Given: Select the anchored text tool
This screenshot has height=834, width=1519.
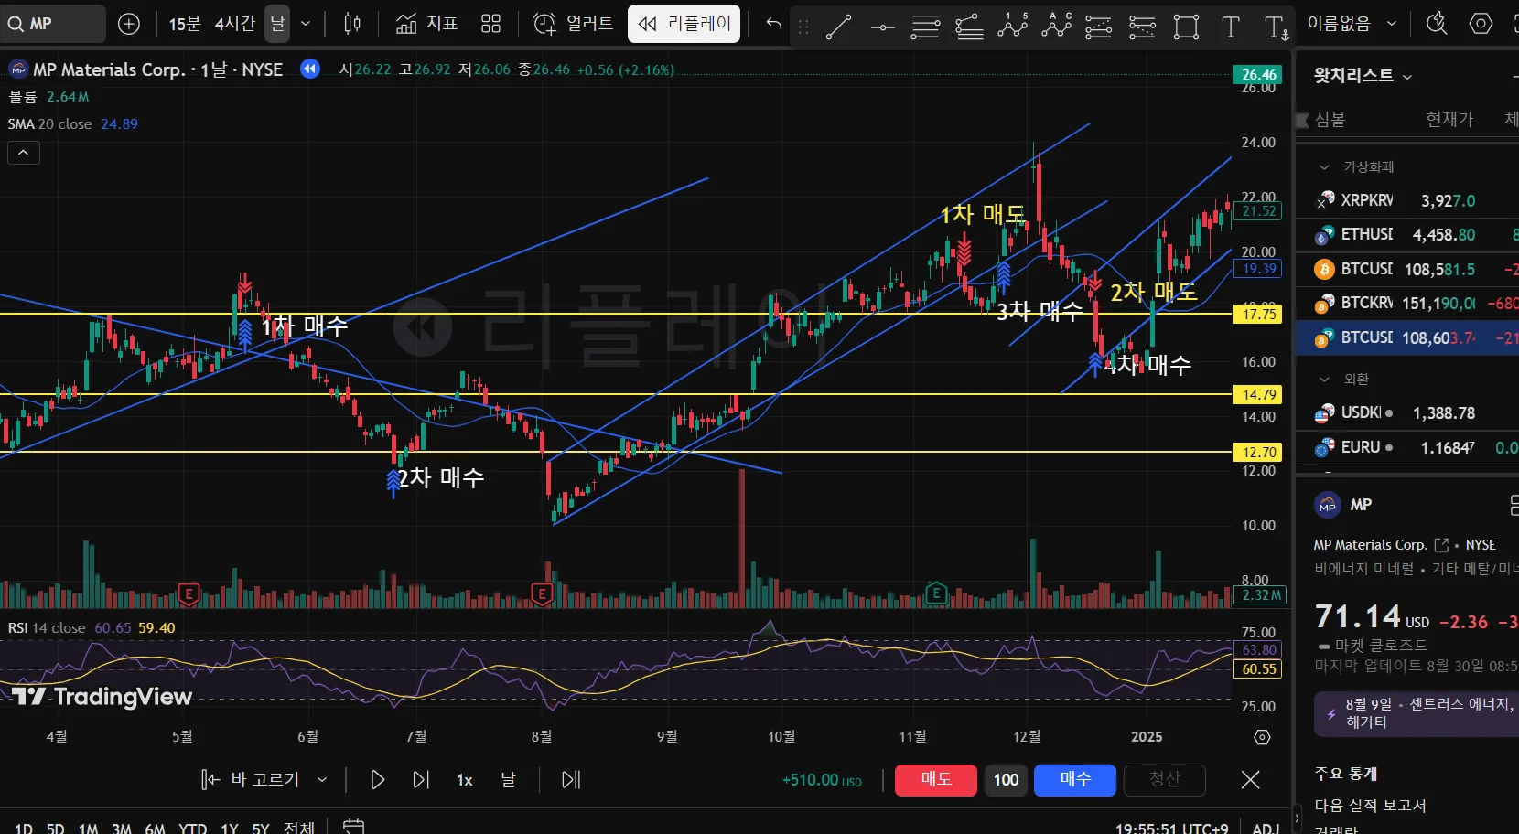Looking at the screenshot, I should (1276, 27).
